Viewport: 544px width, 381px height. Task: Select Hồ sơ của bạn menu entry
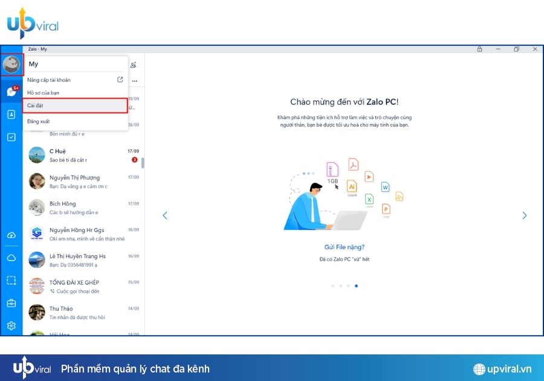click(76, 93)
